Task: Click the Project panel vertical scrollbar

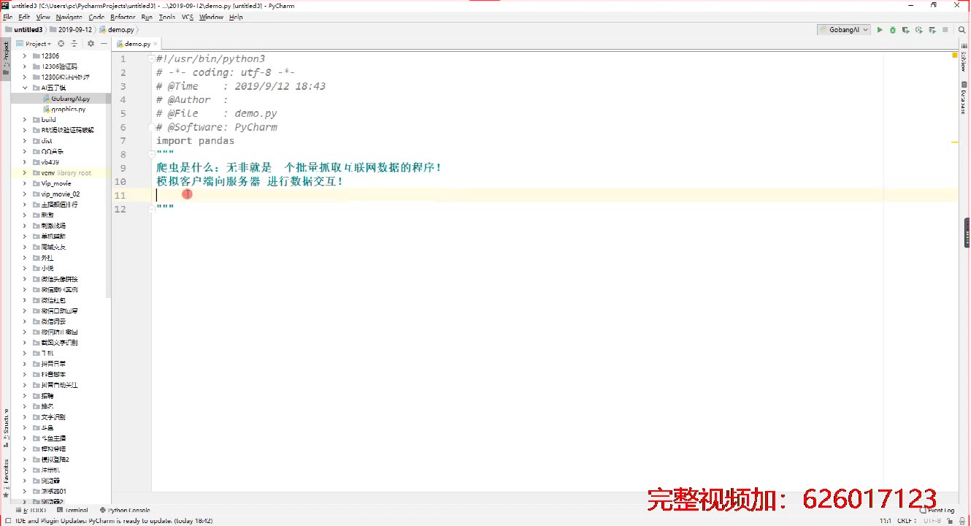Action: [x=109, y=175]
